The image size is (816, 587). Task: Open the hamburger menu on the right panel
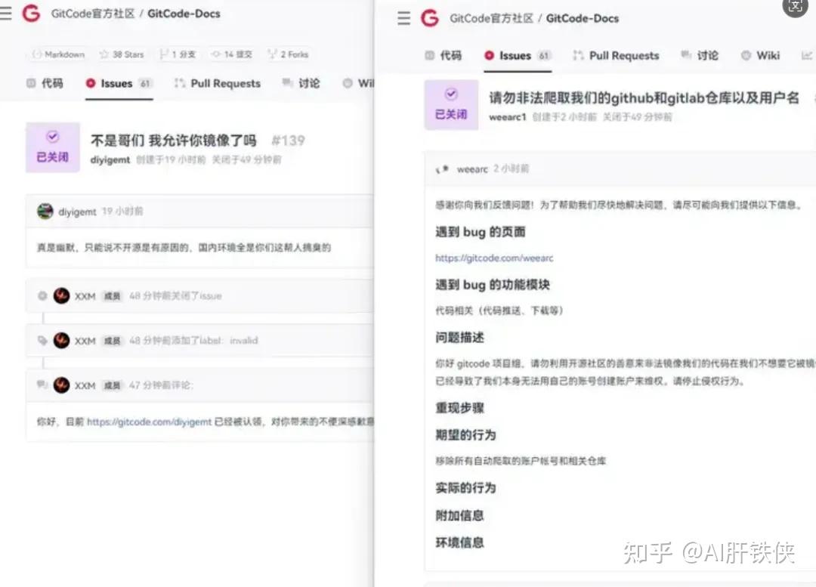tap(403, 19)
